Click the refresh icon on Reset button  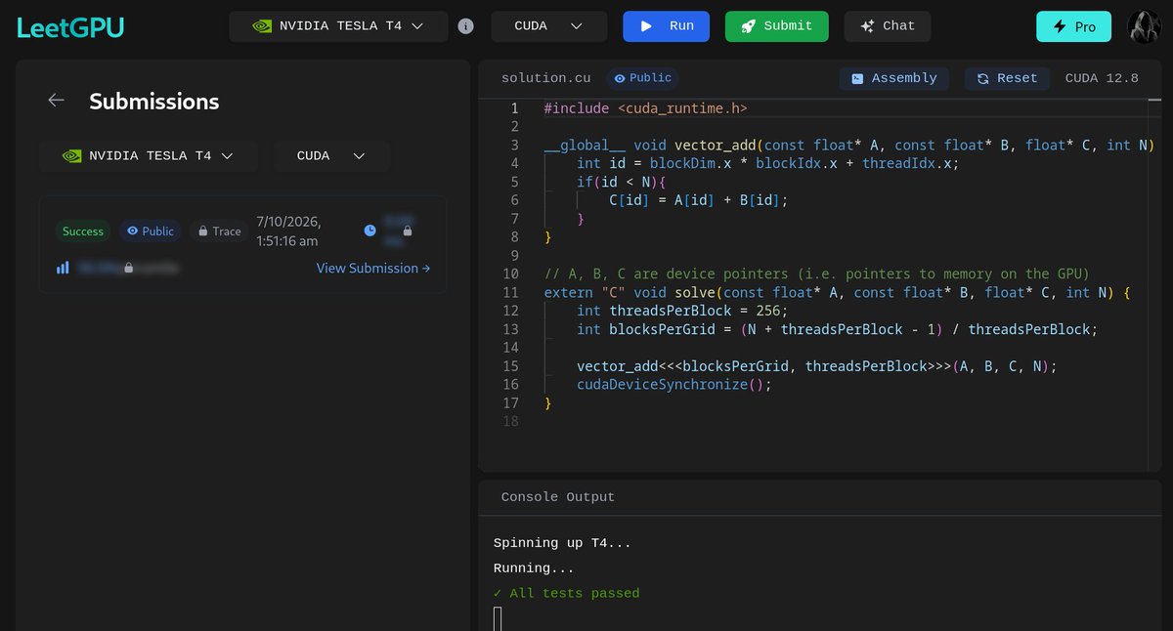coord(981,78)
